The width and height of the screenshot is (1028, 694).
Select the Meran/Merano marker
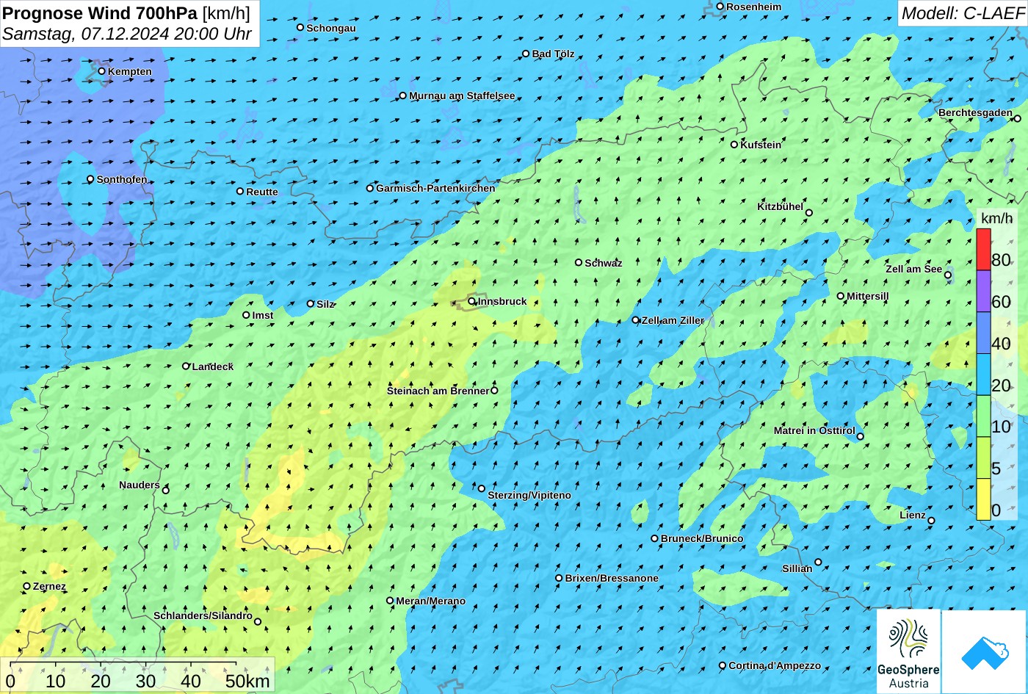(x=390, y=601)
